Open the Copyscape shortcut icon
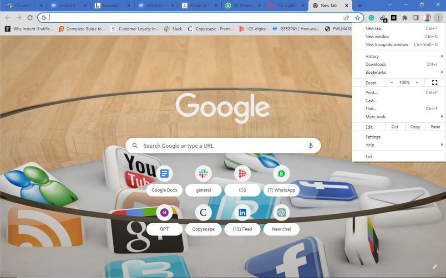This screenshot has height=278, width=446. (203, 212)
